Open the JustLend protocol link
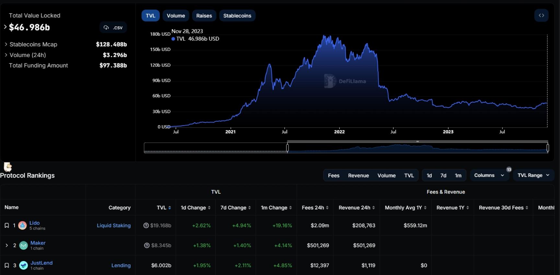 41,263
